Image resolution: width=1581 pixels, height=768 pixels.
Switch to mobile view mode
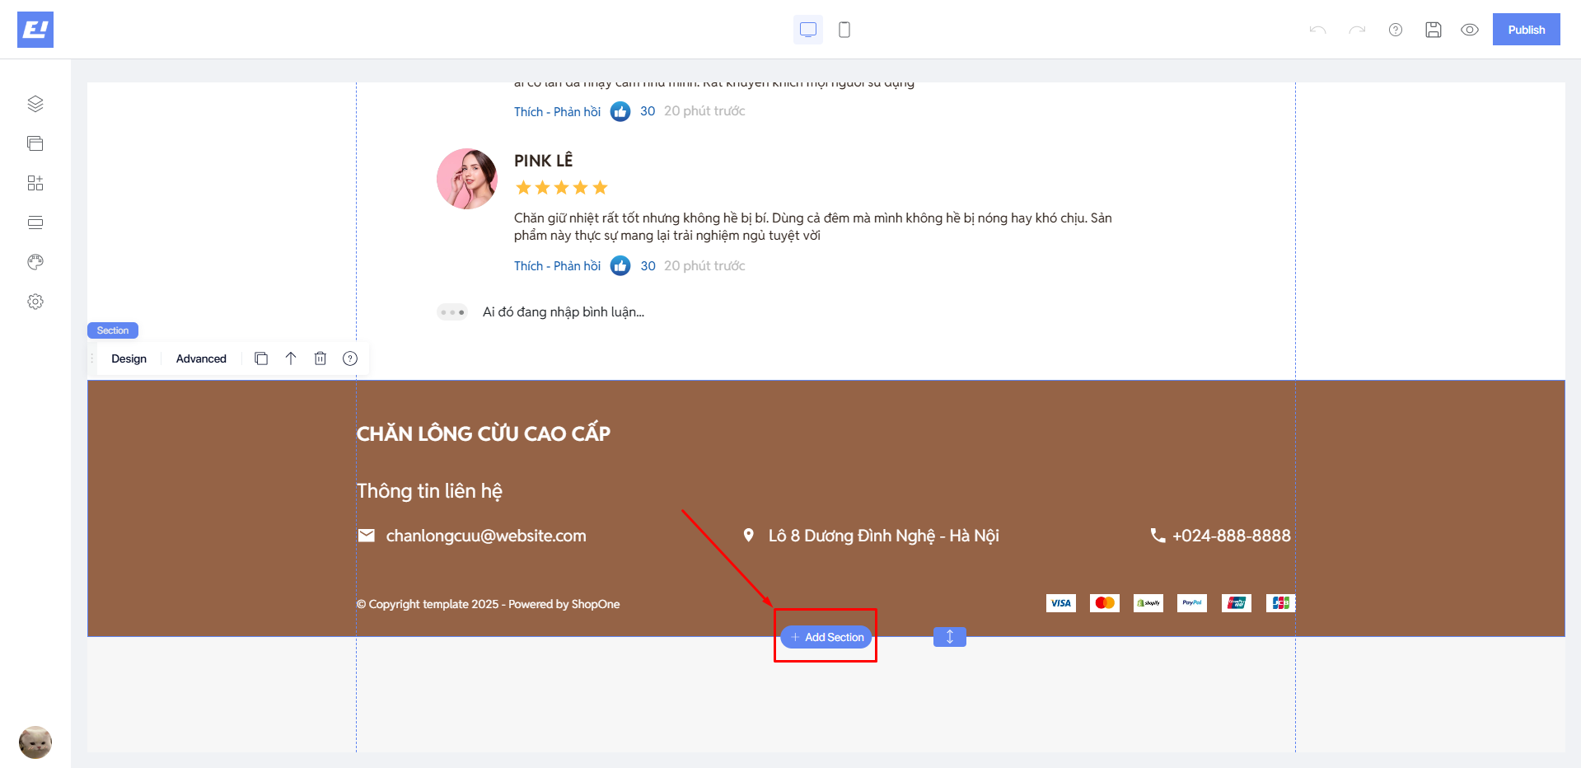[x=844, y=30]
